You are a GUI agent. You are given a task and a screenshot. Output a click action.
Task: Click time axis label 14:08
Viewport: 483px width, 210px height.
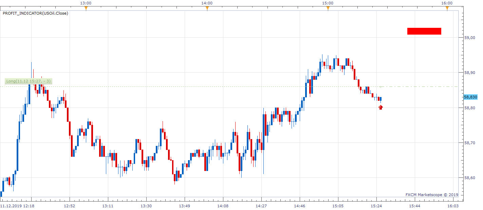click(223, 206)
